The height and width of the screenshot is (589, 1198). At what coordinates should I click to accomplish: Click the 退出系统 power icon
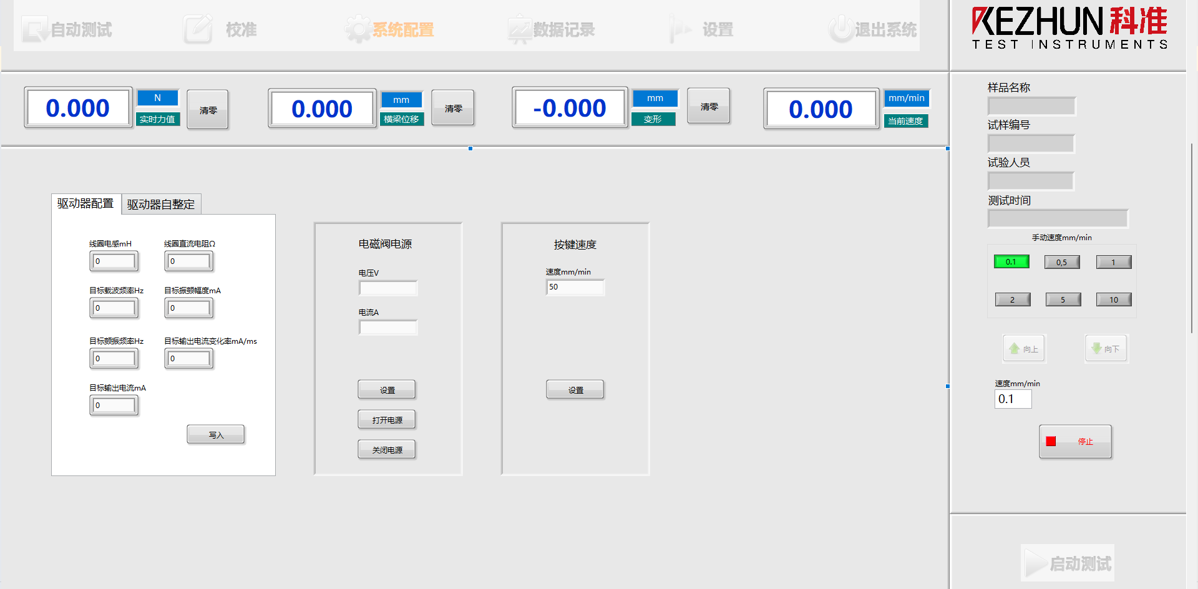841,29
